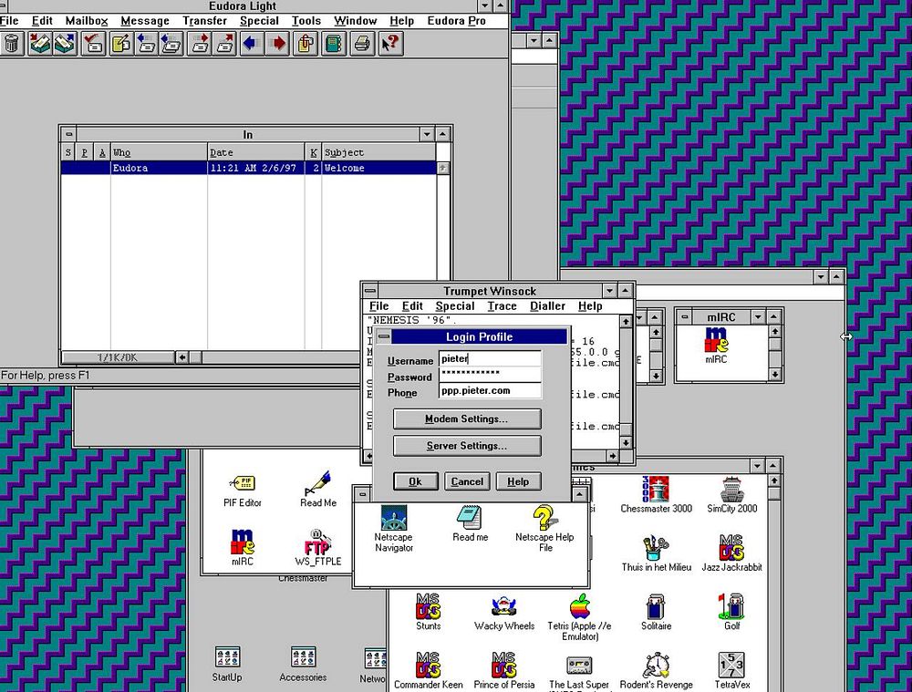Open the In mailbox window control menu
This screenshot has height=692, width=912.
coord(68,134)
